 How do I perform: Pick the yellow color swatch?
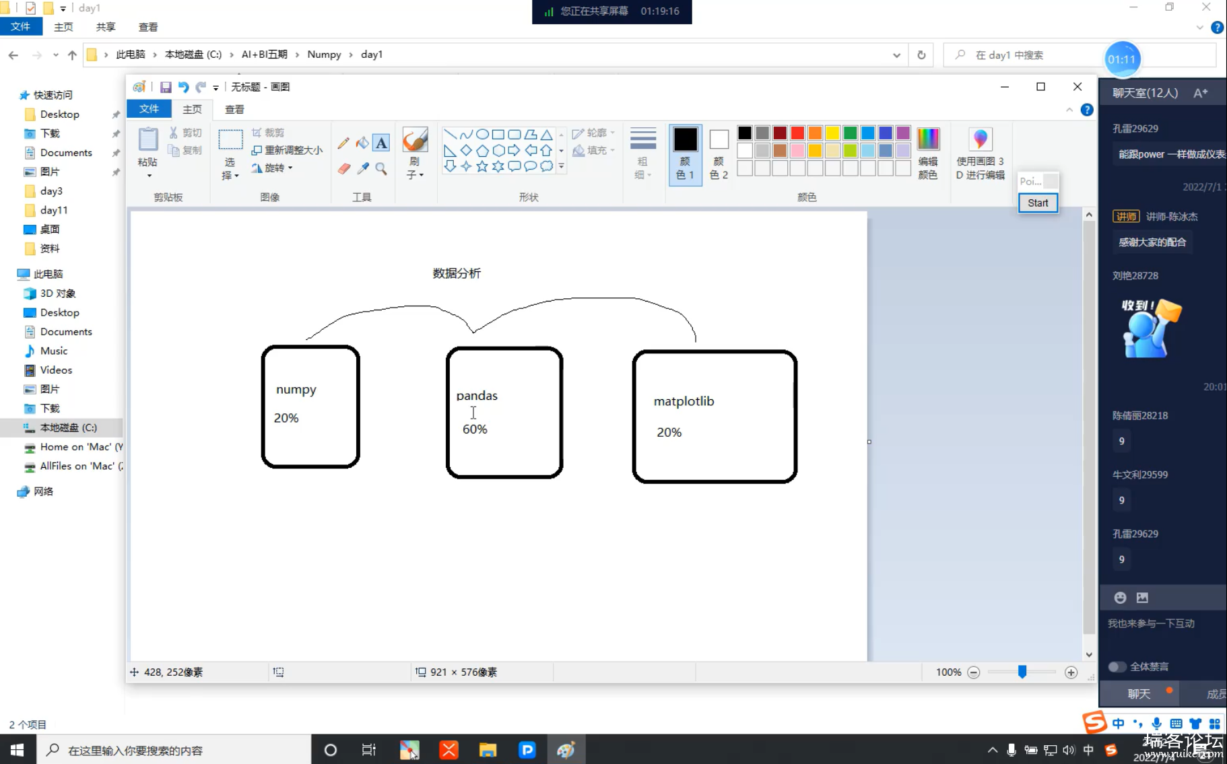(832, 133)
